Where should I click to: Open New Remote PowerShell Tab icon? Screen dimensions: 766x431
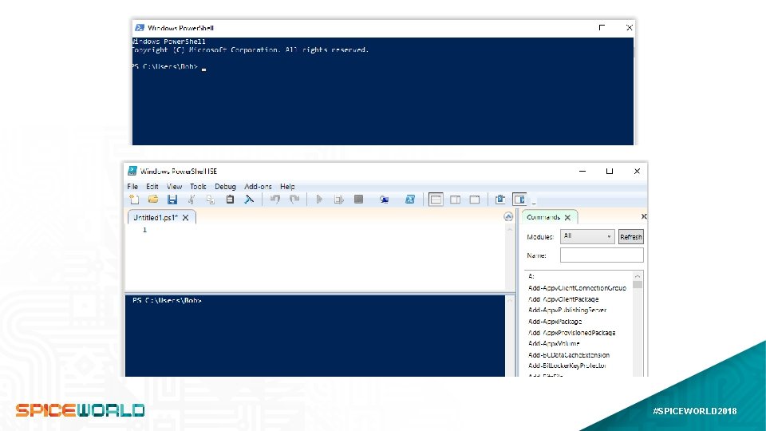pyautogui.click(x=385, y=200)
